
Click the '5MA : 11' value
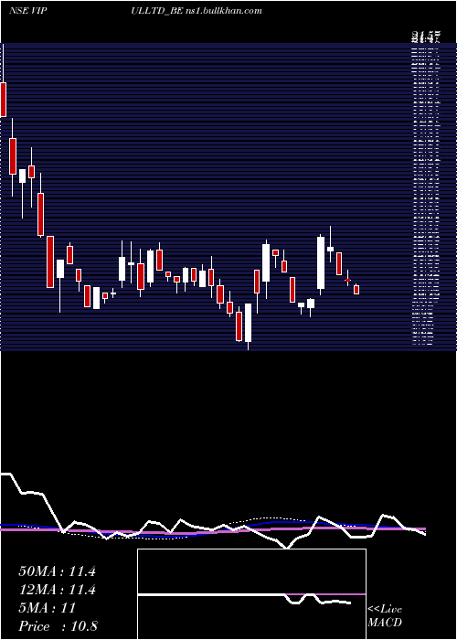point(48,608)
